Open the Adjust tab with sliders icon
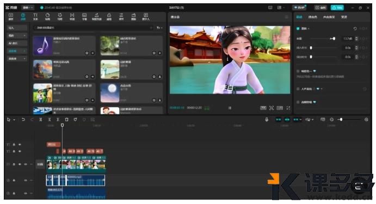 tap(121, 16)
